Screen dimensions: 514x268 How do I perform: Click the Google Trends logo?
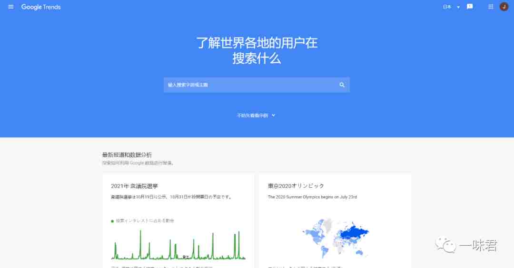click(41, 7)
